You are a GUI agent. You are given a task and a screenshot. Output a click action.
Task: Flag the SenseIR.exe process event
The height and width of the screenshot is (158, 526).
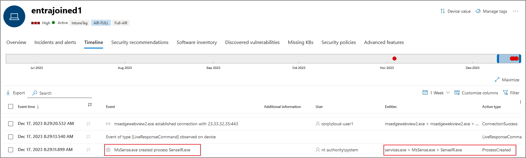88,150
